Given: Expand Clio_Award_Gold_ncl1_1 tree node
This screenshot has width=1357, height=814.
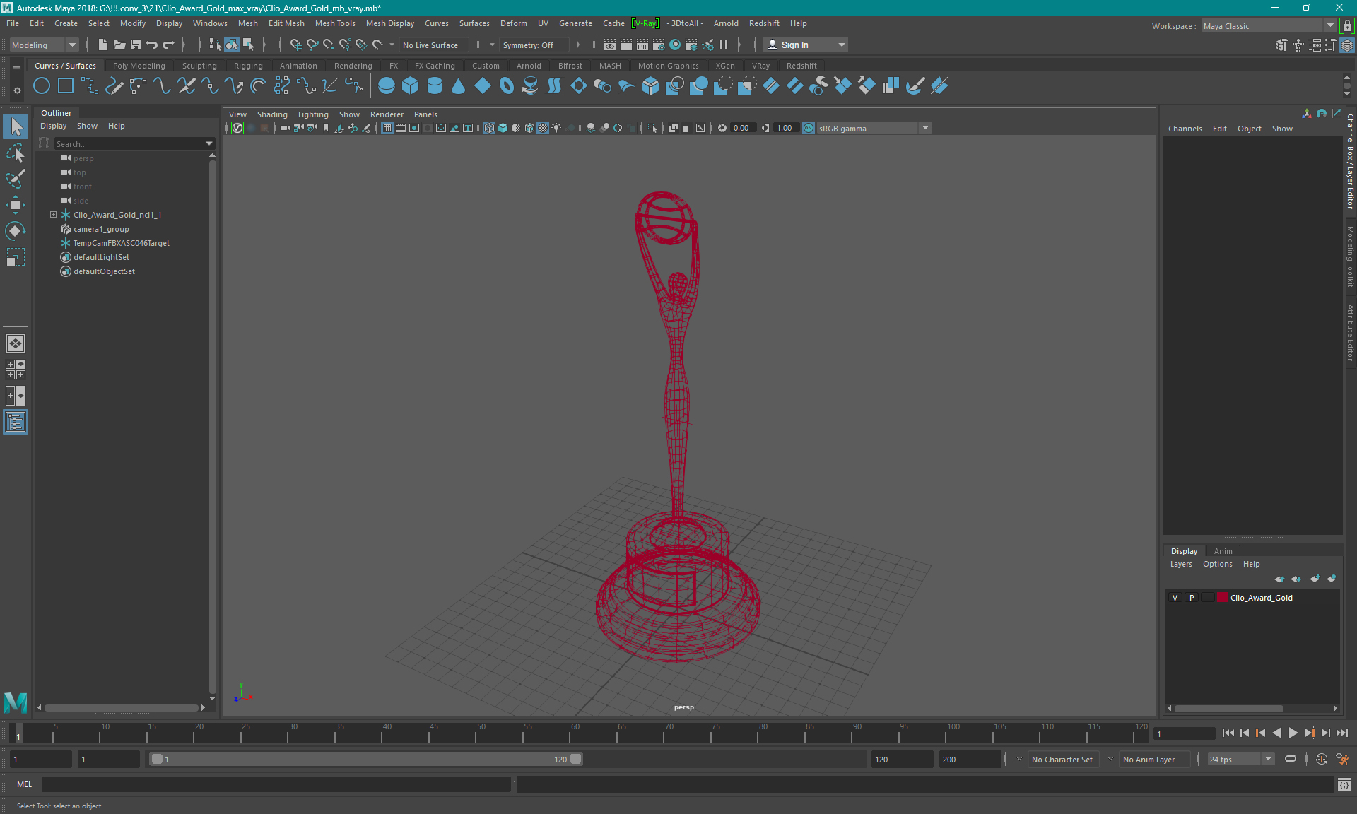Looking at the screenshot, I should (53, 214).
